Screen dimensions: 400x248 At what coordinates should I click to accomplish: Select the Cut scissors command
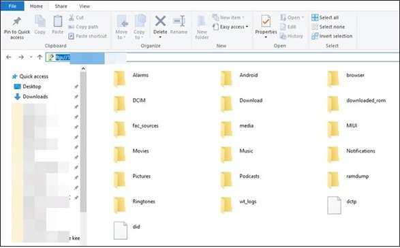pyautogui.click(x=76, y=18)
